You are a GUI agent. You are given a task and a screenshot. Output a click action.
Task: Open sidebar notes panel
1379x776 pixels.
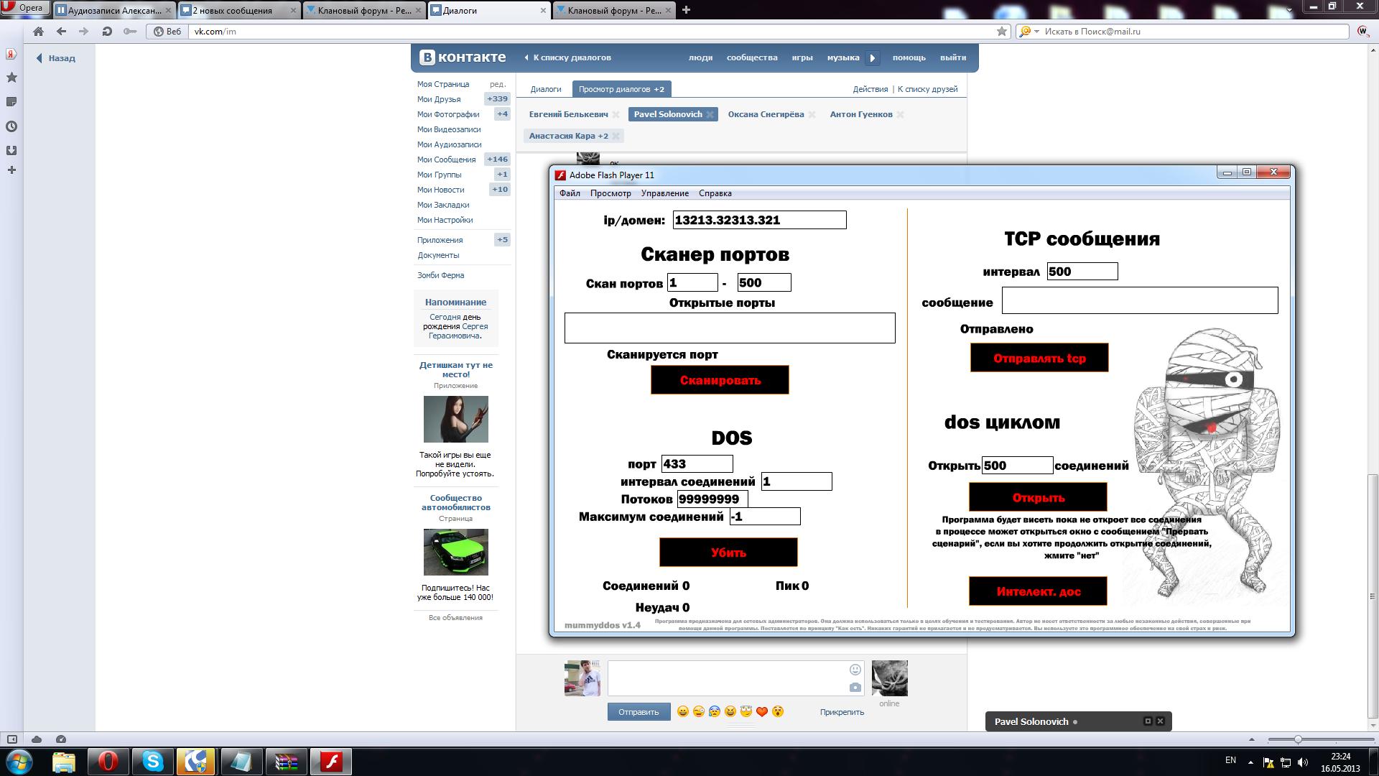click(x=11, y=102)
